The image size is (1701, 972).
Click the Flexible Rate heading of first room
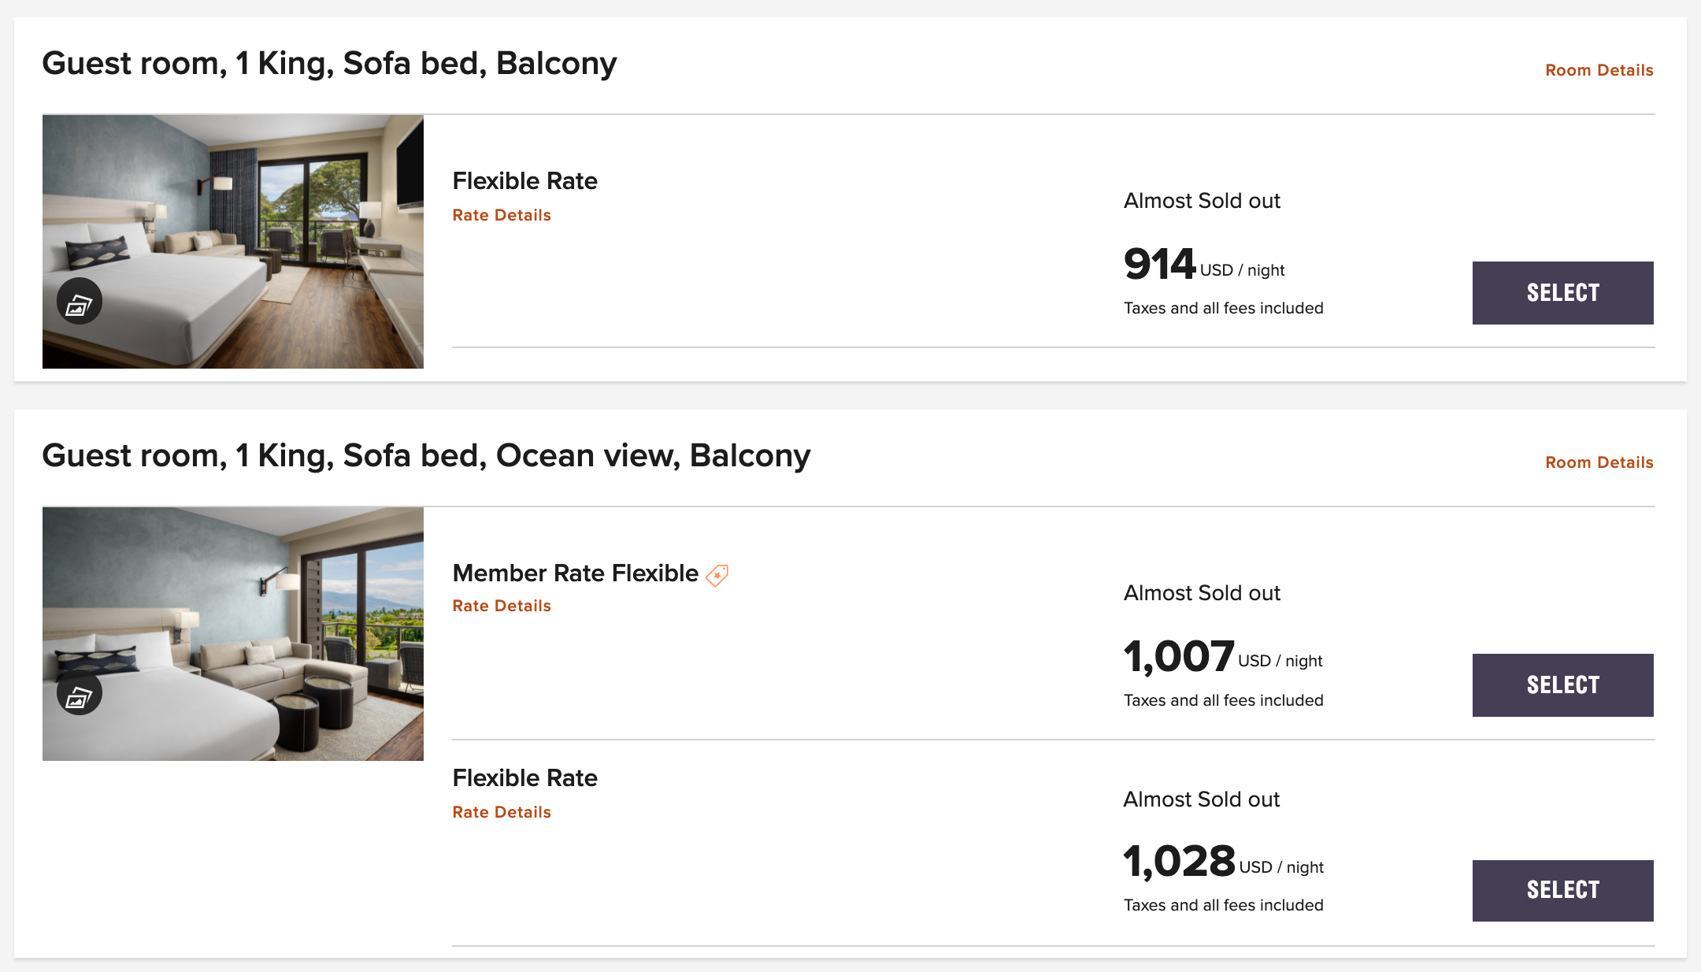(x=524, y=181)
